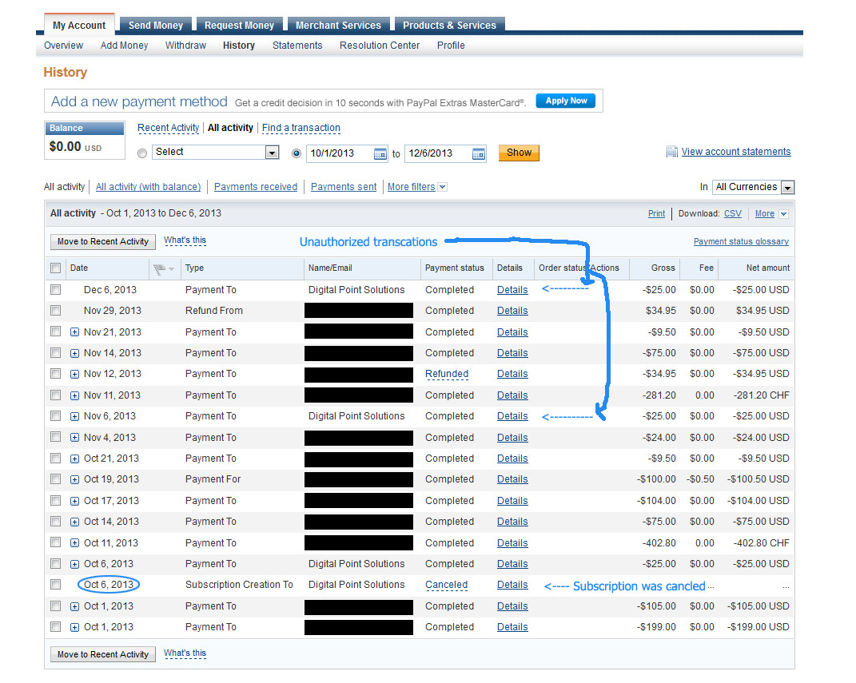The height and width of the screenshot is (683, 856).
Task: Open the More download options dropdown arrow
Action: (783, 214)
